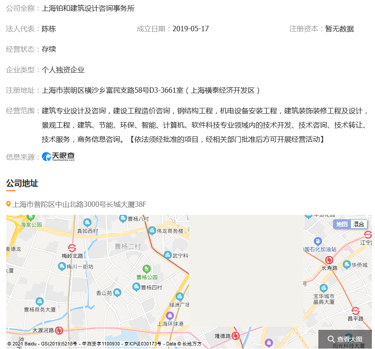Click the 宝华城市晶典大厦 marker icon

click(324, 288)
